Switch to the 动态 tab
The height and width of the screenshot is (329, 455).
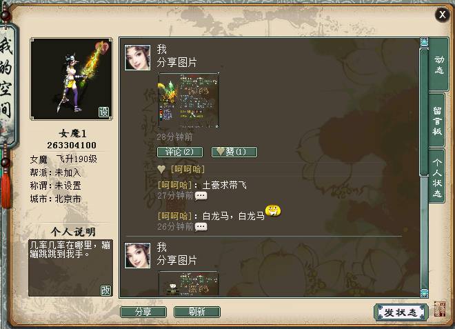(x=438, y=64)
